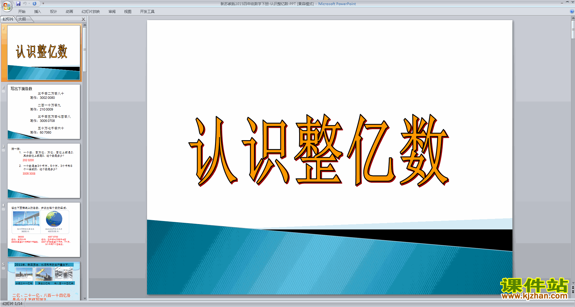The width and height of the screenshot is (575, 307).
Task: Click status bar text 幻灯片 1/14
Action: click(13, 304)
